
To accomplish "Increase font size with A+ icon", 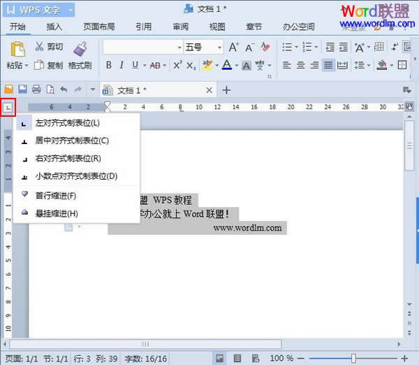I will pyautogui.click(x=234, y=47).
